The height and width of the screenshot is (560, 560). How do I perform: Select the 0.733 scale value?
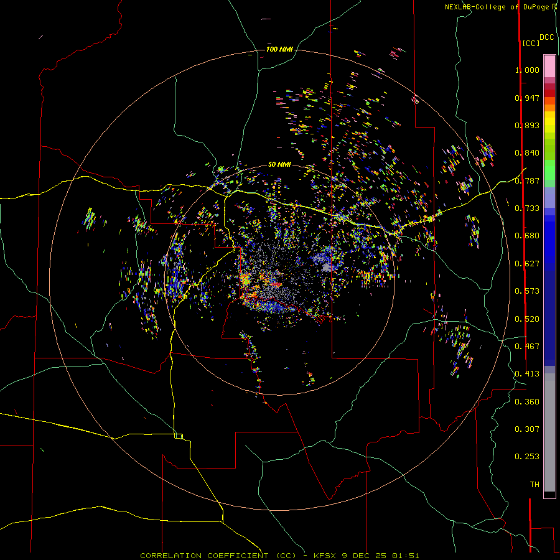(527, 208)
